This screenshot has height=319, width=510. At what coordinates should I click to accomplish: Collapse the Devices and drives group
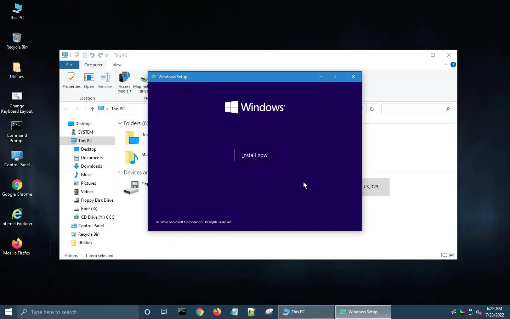coord(120,173)
